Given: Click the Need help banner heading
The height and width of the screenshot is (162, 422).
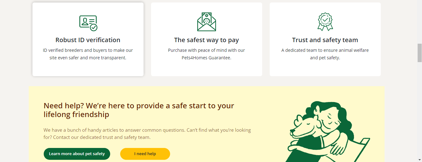Looking at the screenshot, I should click(139, 110).
